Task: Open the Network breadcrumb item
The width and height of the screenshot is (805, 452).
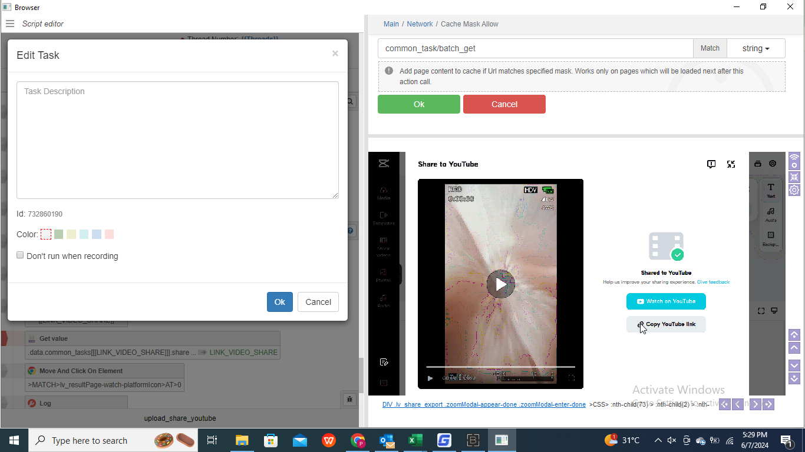Action: pos(420,24)
